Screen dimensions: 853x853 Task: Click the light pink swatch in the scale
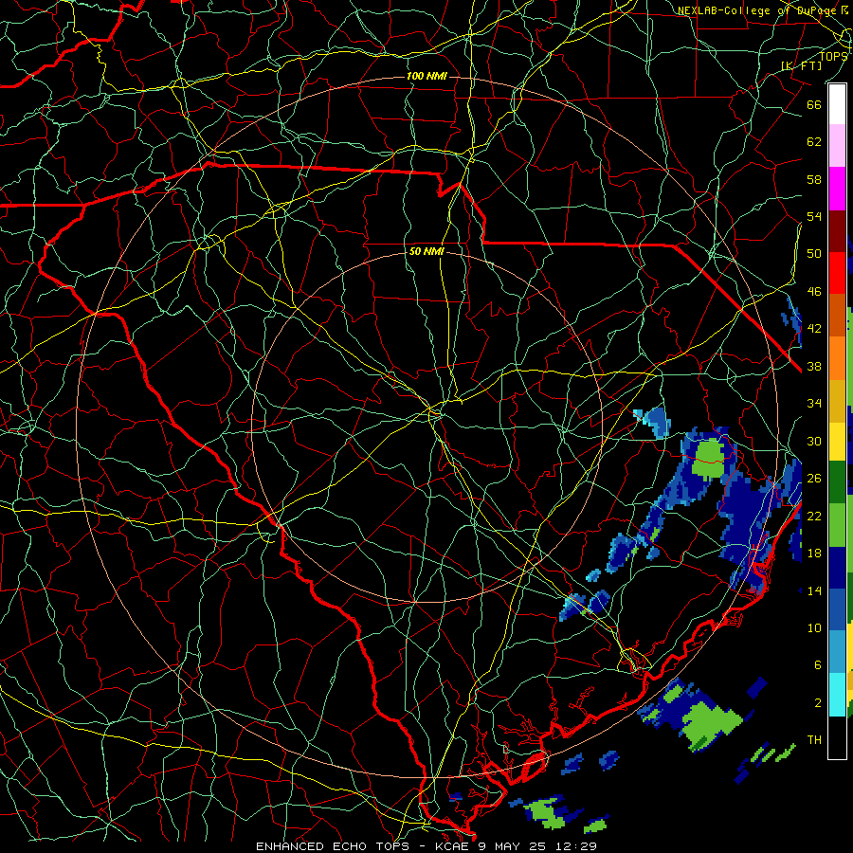click(837, 145)
